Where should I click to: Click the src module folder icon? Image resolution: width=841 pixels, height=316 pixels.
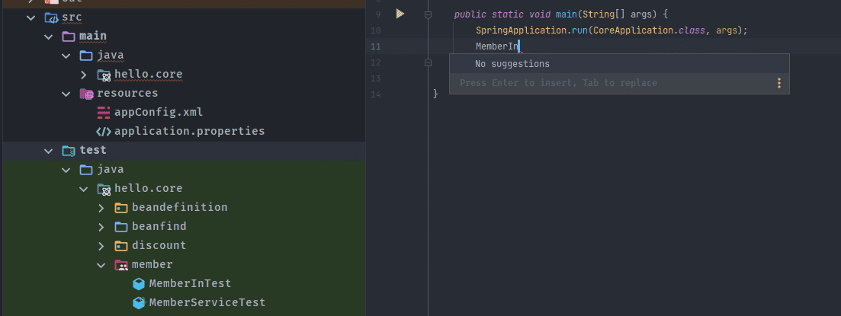tap(51, 17)
